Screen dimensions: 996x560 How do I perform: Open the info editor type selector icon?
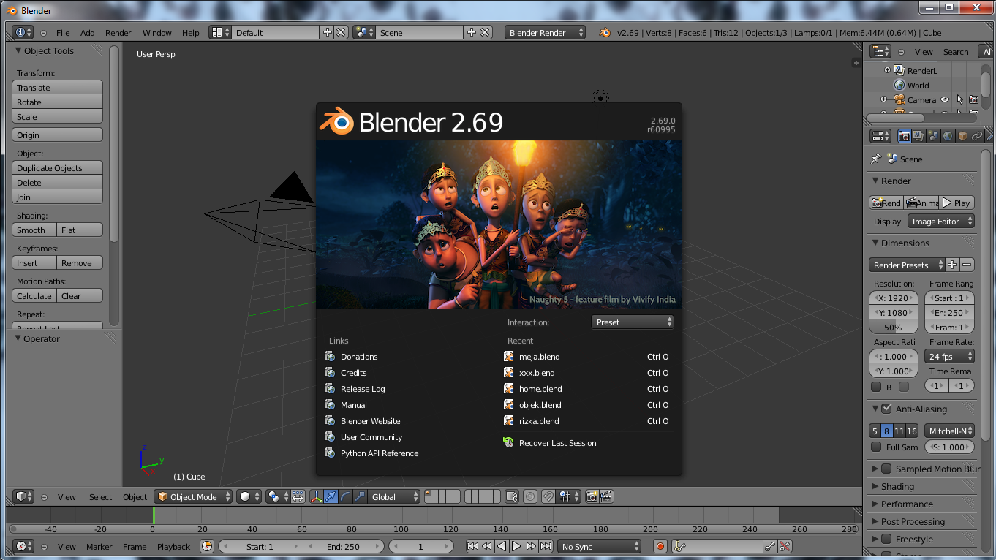[x=23, y=32]
